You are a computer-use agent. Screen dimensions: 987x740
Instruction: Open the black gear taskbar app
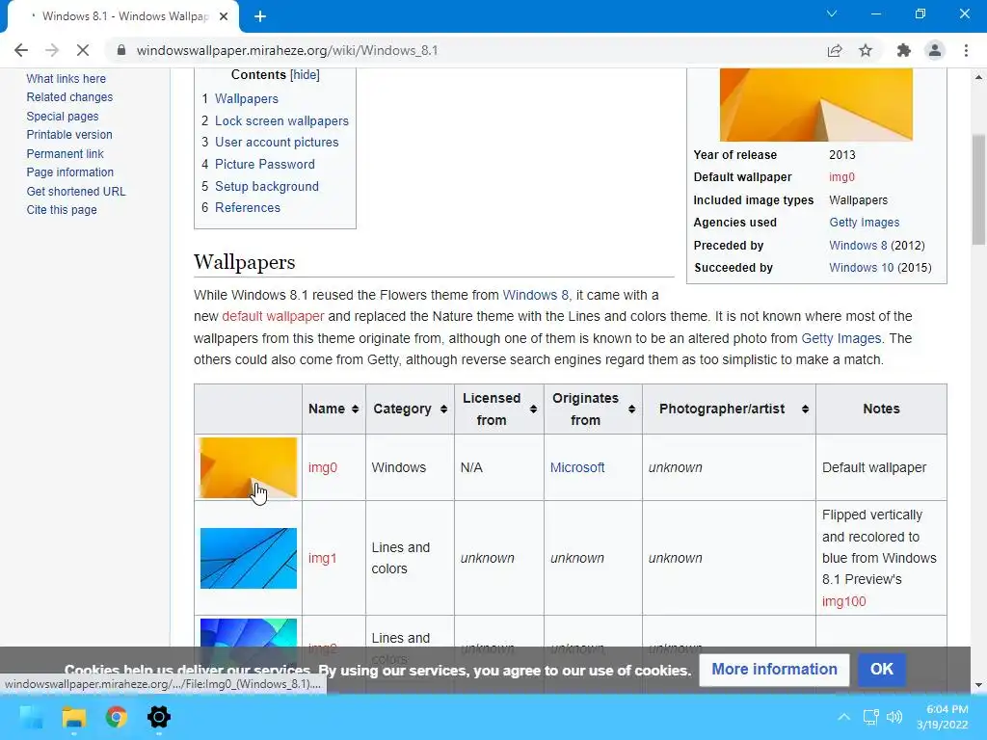click(159, 717)
